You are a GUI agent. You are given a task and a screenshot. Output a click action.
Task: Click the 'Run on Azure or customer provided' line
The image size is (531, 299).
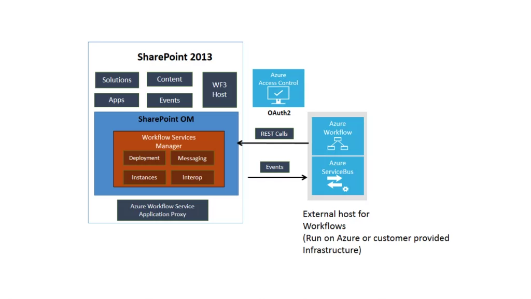pos(376,238)
